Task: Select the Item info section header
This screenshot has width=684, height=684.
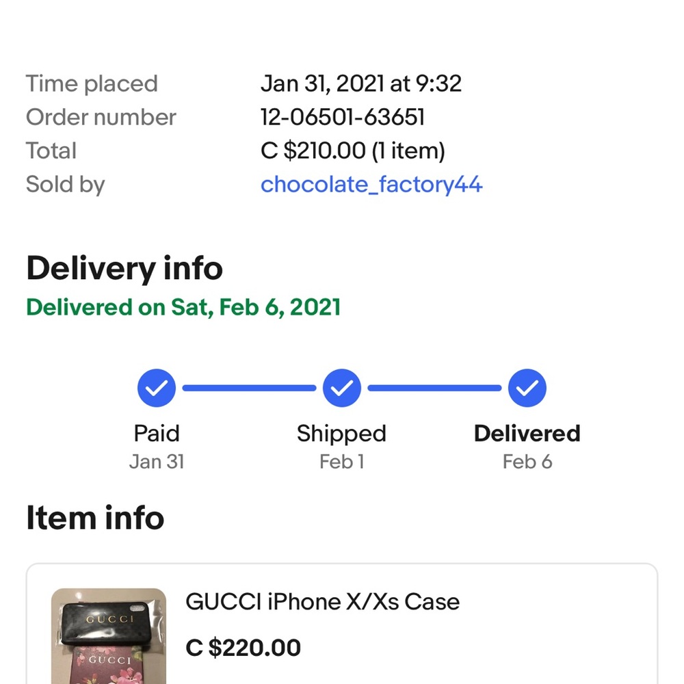Action: tap(95, 518)
